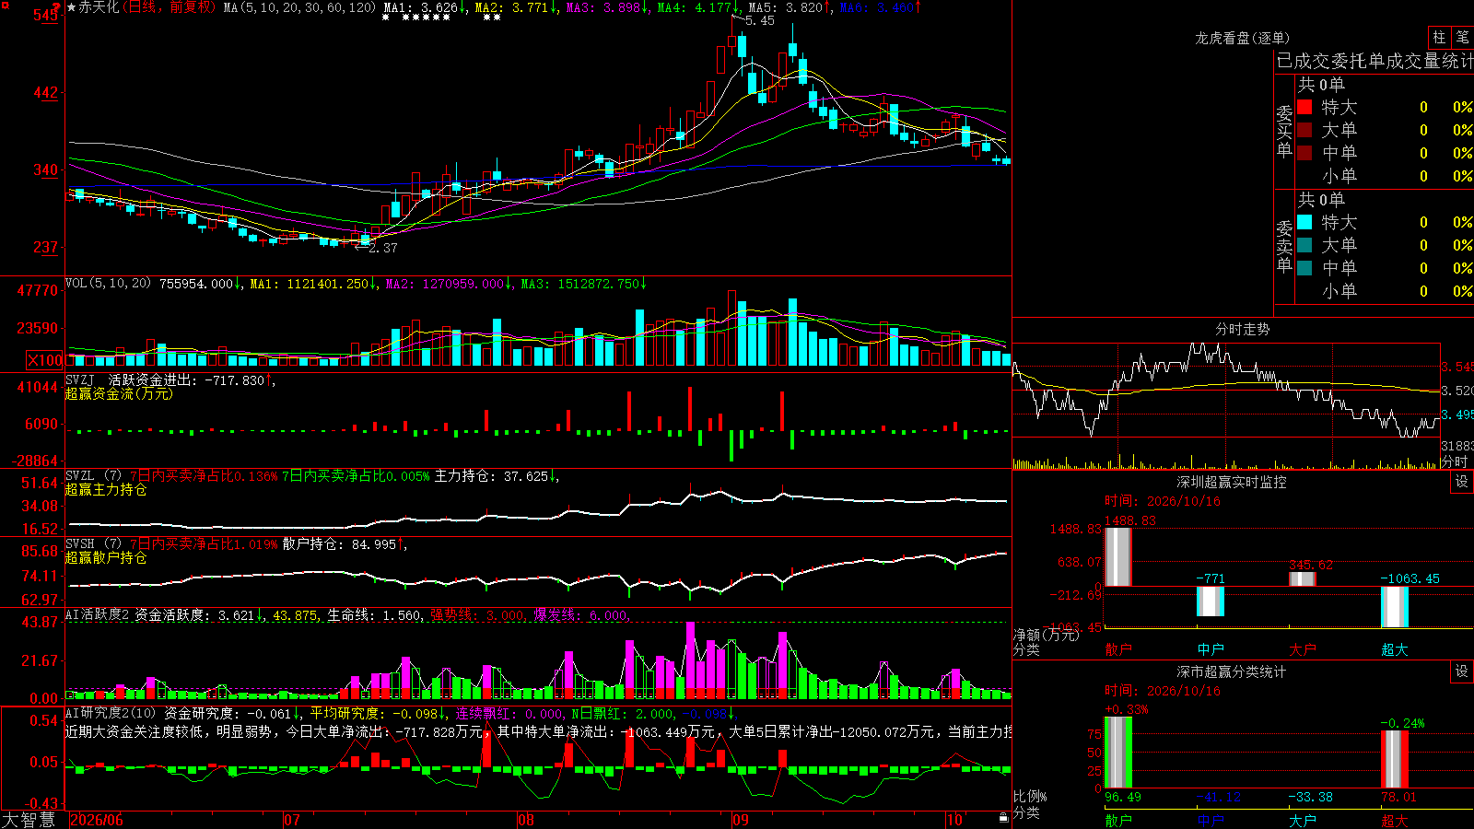Image resolution: width=1474 pixels, height=829 pixels.
Task: Click the 超赢散户持仓 indicator title
Action: 106,558
